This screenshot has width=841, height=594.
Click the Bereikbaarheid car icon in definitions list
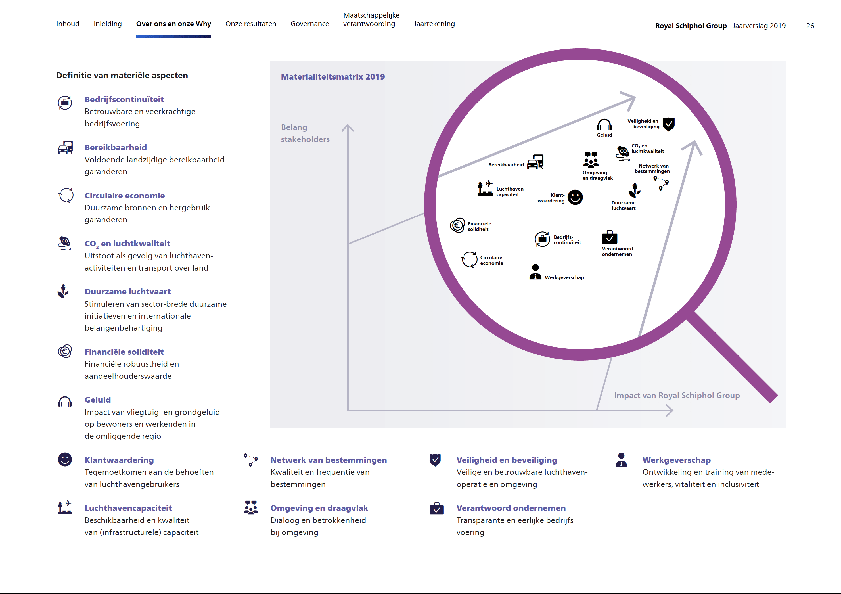point(65,148)
